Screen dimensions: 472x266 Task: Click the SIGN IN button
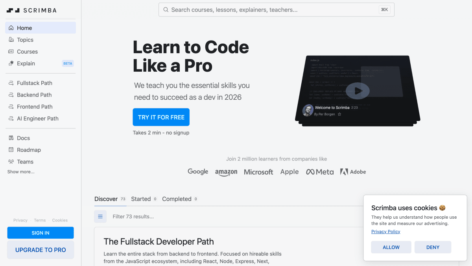coord(41,233)
